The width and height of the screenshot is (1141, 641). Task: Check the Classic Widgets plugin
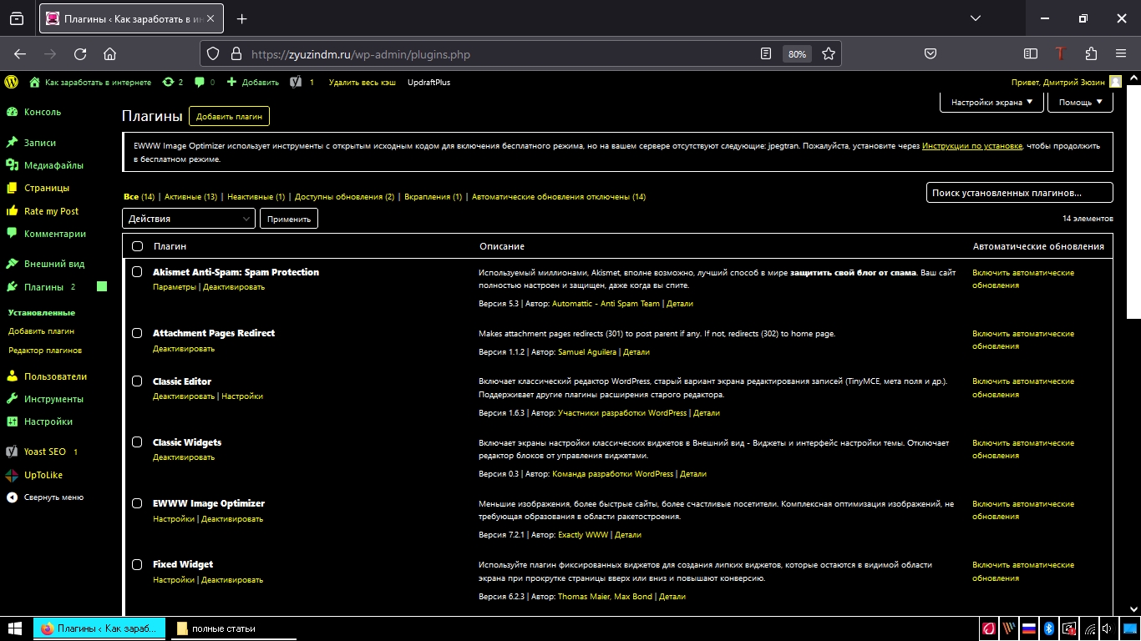138,442
